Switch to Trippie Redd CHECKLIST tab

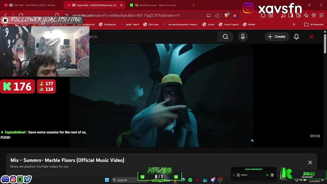(x=95, y=5)
